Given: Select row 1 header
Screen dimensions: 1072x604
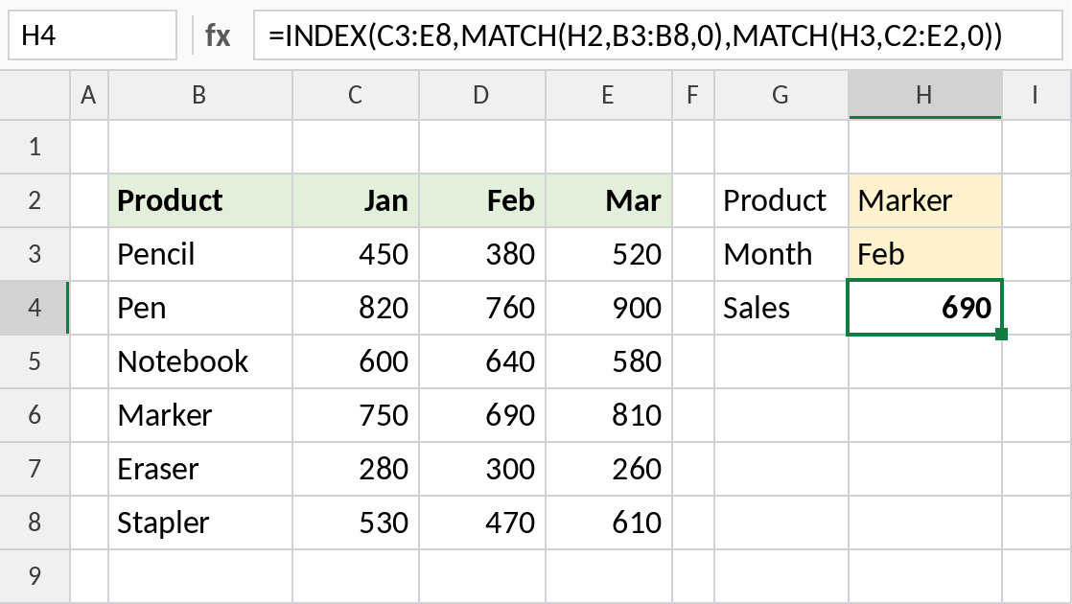Looking at the screenshot, I should [x=35, y=147].
